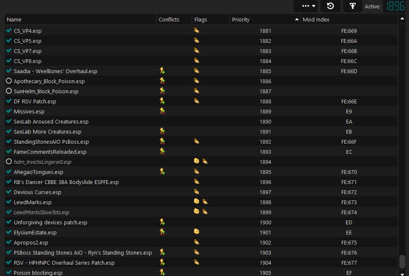Viewport: 409px width, 276px height.
Task: Click mod index FE:677
Action: coord(349,263)
